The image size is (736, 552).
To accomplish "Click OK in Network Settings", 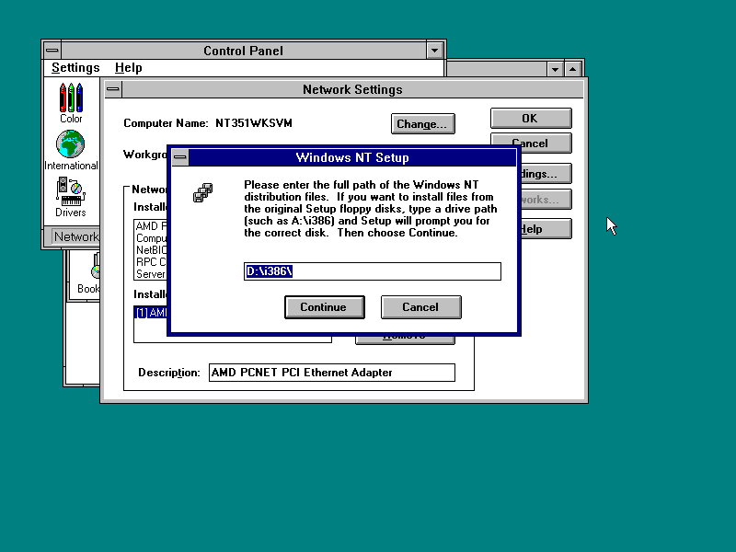I will pos(531,119).
